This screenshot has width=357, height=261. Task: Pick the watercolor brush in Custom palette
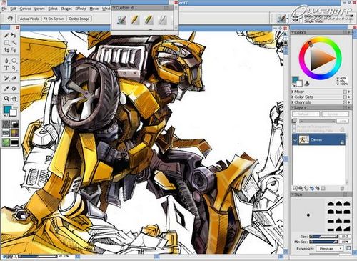[121, 20]
